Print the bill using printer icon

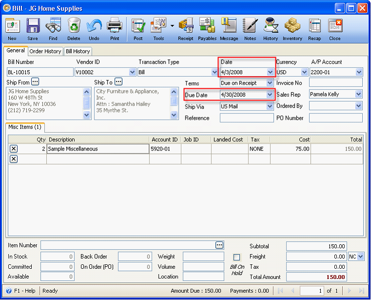pyautogui.click(x=115, y=25)
